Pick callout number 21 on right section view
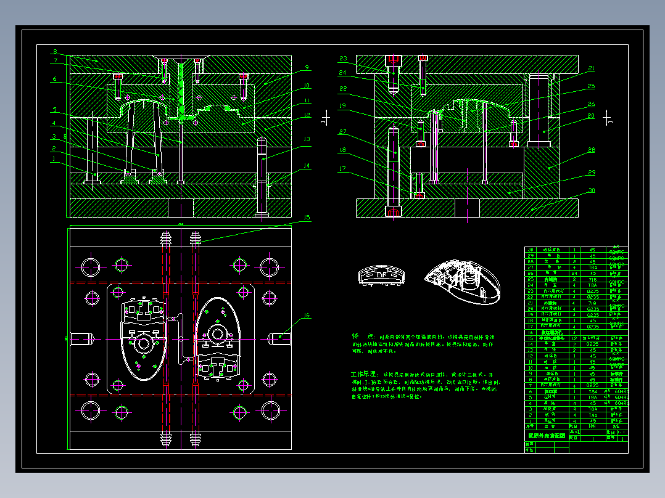Viewport: 665px width, 498px height. 591,68
